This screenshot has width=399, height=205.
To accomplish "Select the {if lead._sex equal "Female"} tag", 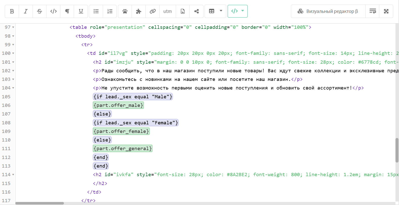I will tap(136, 123).
